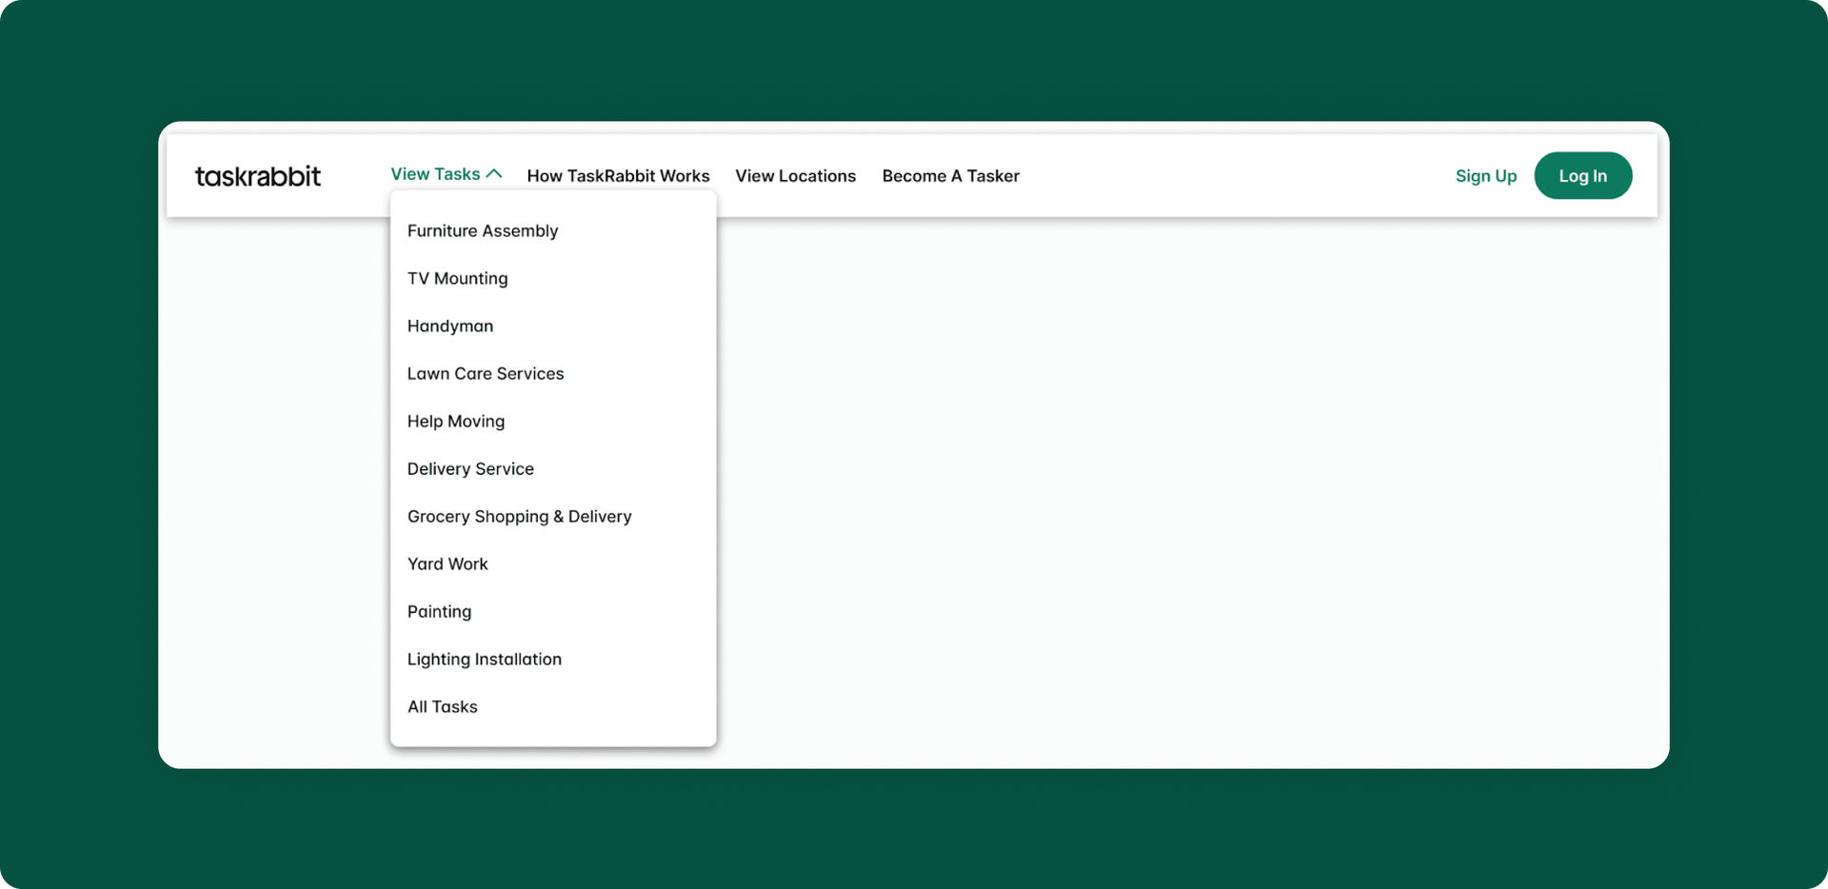Open How TaskRabbit Works page
Viewport: 1828px width, 889px height.
click(x=618, y=175)
